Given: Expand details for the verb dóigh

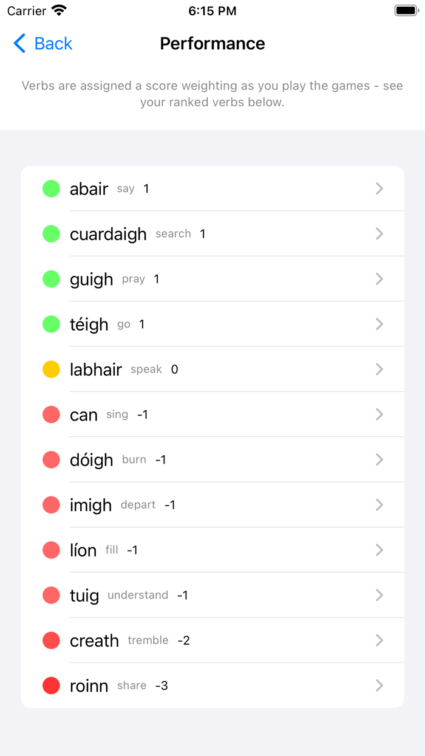Looking at the screenshot, I should coord(379,459).
